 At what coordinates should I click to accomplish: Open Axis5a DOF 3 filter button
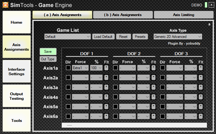(x=201, y=106)
